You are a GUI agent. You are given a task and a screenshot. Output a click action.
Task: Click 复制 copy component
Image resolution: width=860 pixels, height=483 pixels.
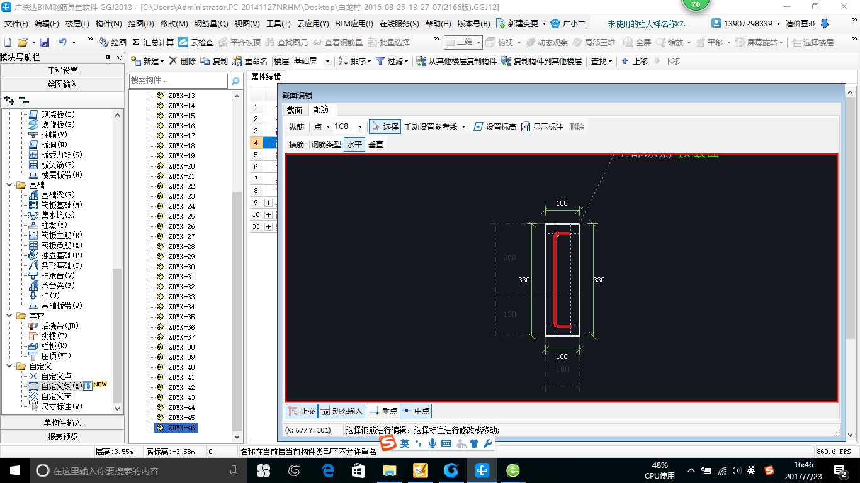point(214,61)
